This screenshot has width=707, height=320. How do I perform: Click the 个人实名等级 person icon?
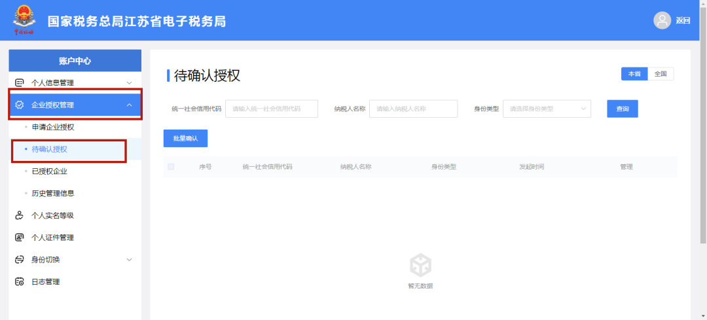click(20, 215)
